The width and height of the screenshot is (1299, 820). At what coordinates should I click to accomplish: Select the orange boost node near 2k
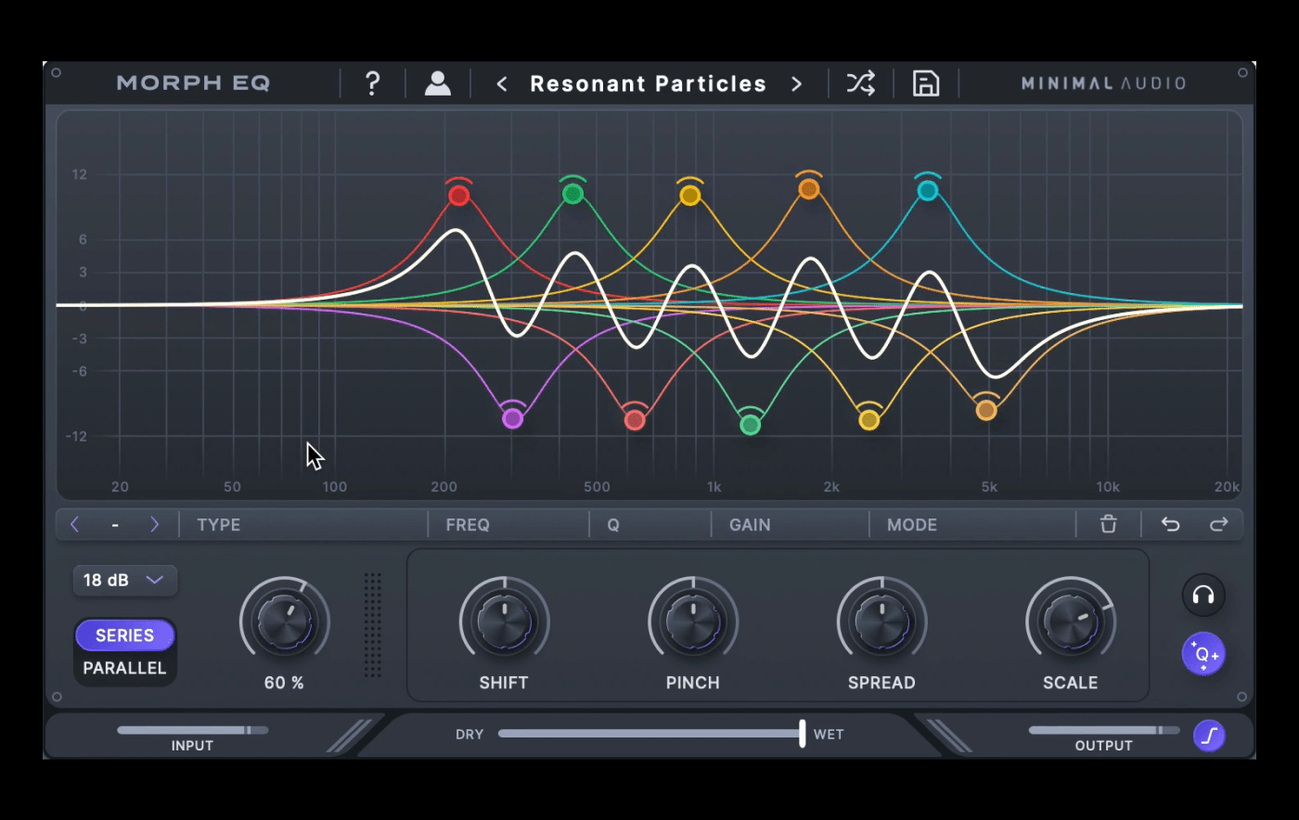coord(809,189)
